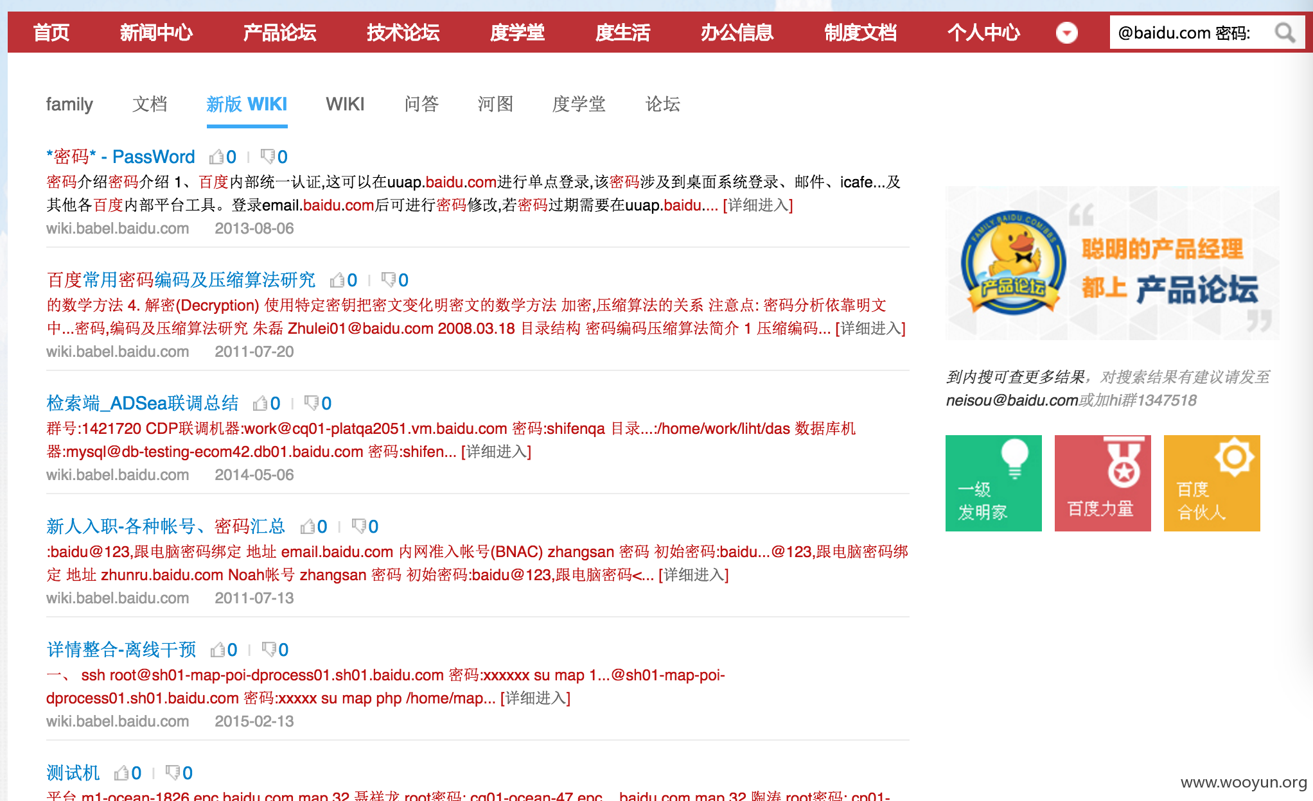Like the 详情整合-离线干预 result

pyautogui.click(x=224, y=650)
